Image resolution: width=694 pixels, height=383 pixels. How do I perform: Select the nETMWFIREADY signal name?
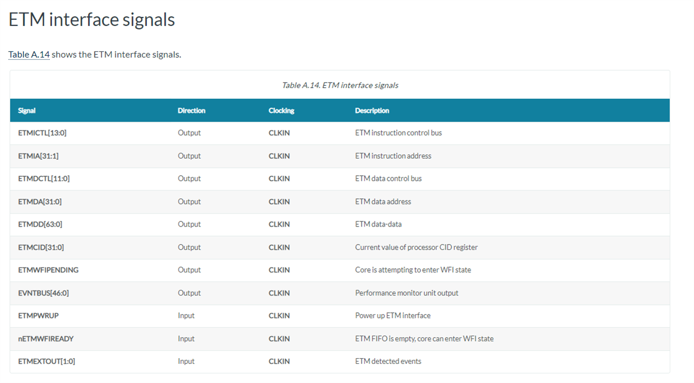(46, 339)
